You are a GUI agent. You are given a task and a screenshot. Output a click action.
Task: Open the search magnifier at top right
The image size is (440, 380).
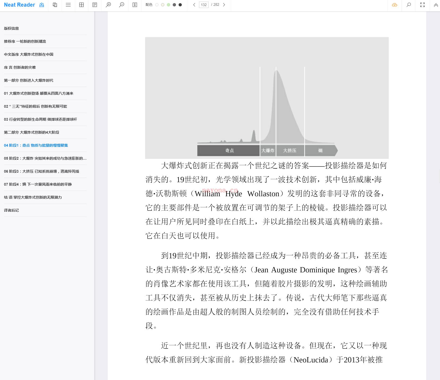point(409,5)
